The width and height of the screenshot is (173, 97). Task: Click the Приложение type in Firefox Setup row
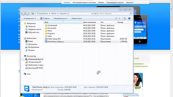click(x=105, y=39)
